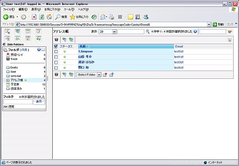
Task: Open the Back button history dropdown arrow
Action: click(17, 17)
